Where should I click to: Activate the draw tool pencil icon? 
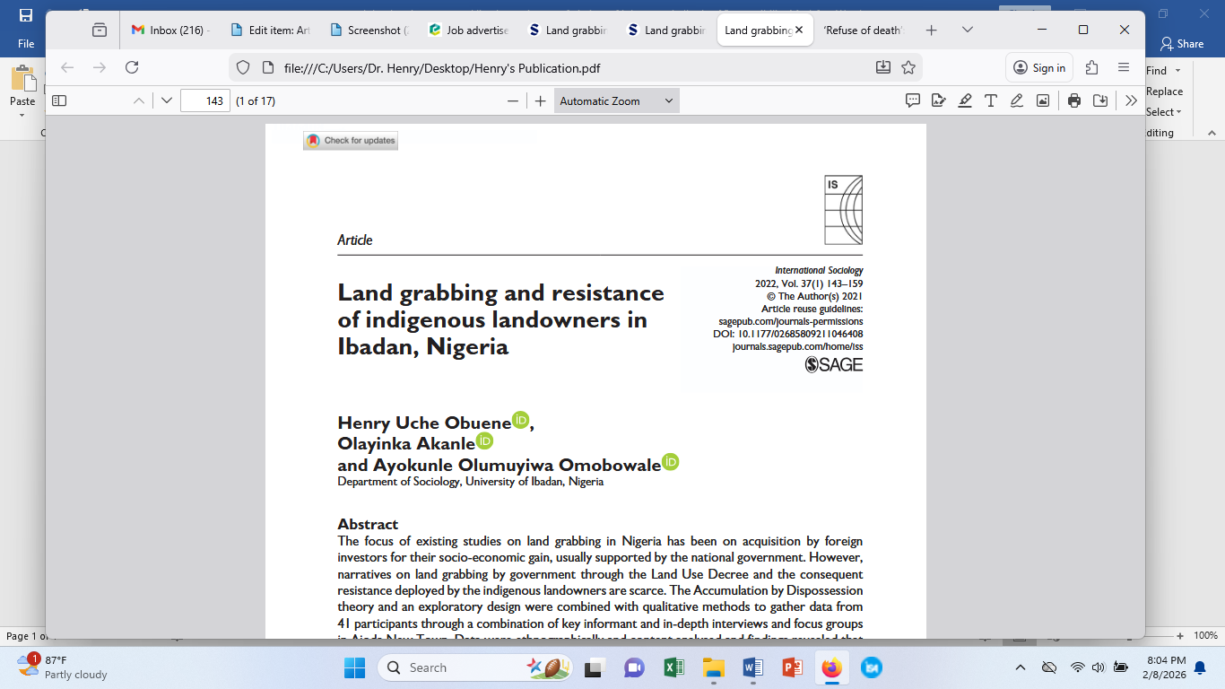click(x=1017, y=101)
